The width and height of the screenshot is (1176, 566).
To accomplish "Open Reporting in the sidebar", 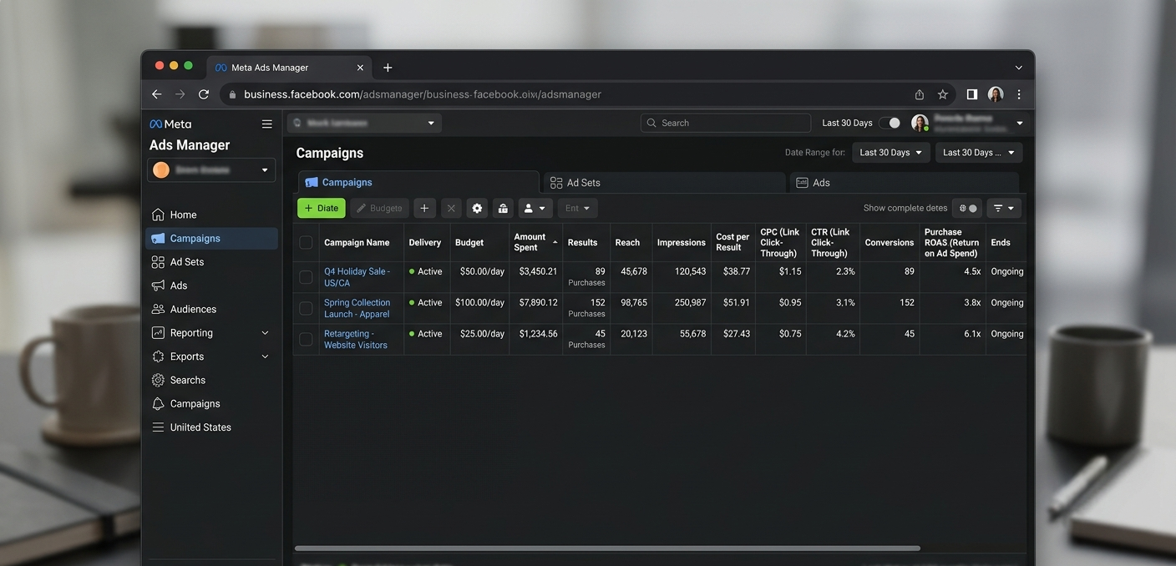I will (191, 332).
